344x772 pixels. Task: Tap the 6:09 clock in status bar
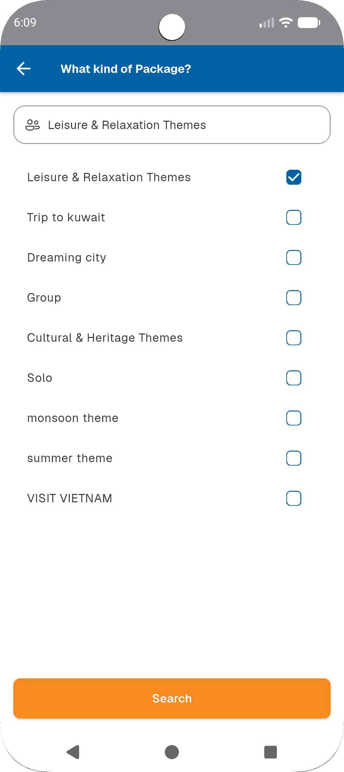point(25,23)
